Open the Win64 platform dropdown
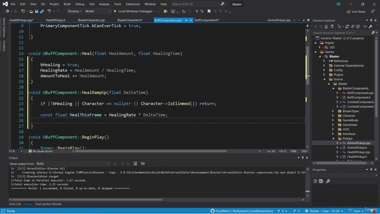The image size is (380, 214). 97,11
